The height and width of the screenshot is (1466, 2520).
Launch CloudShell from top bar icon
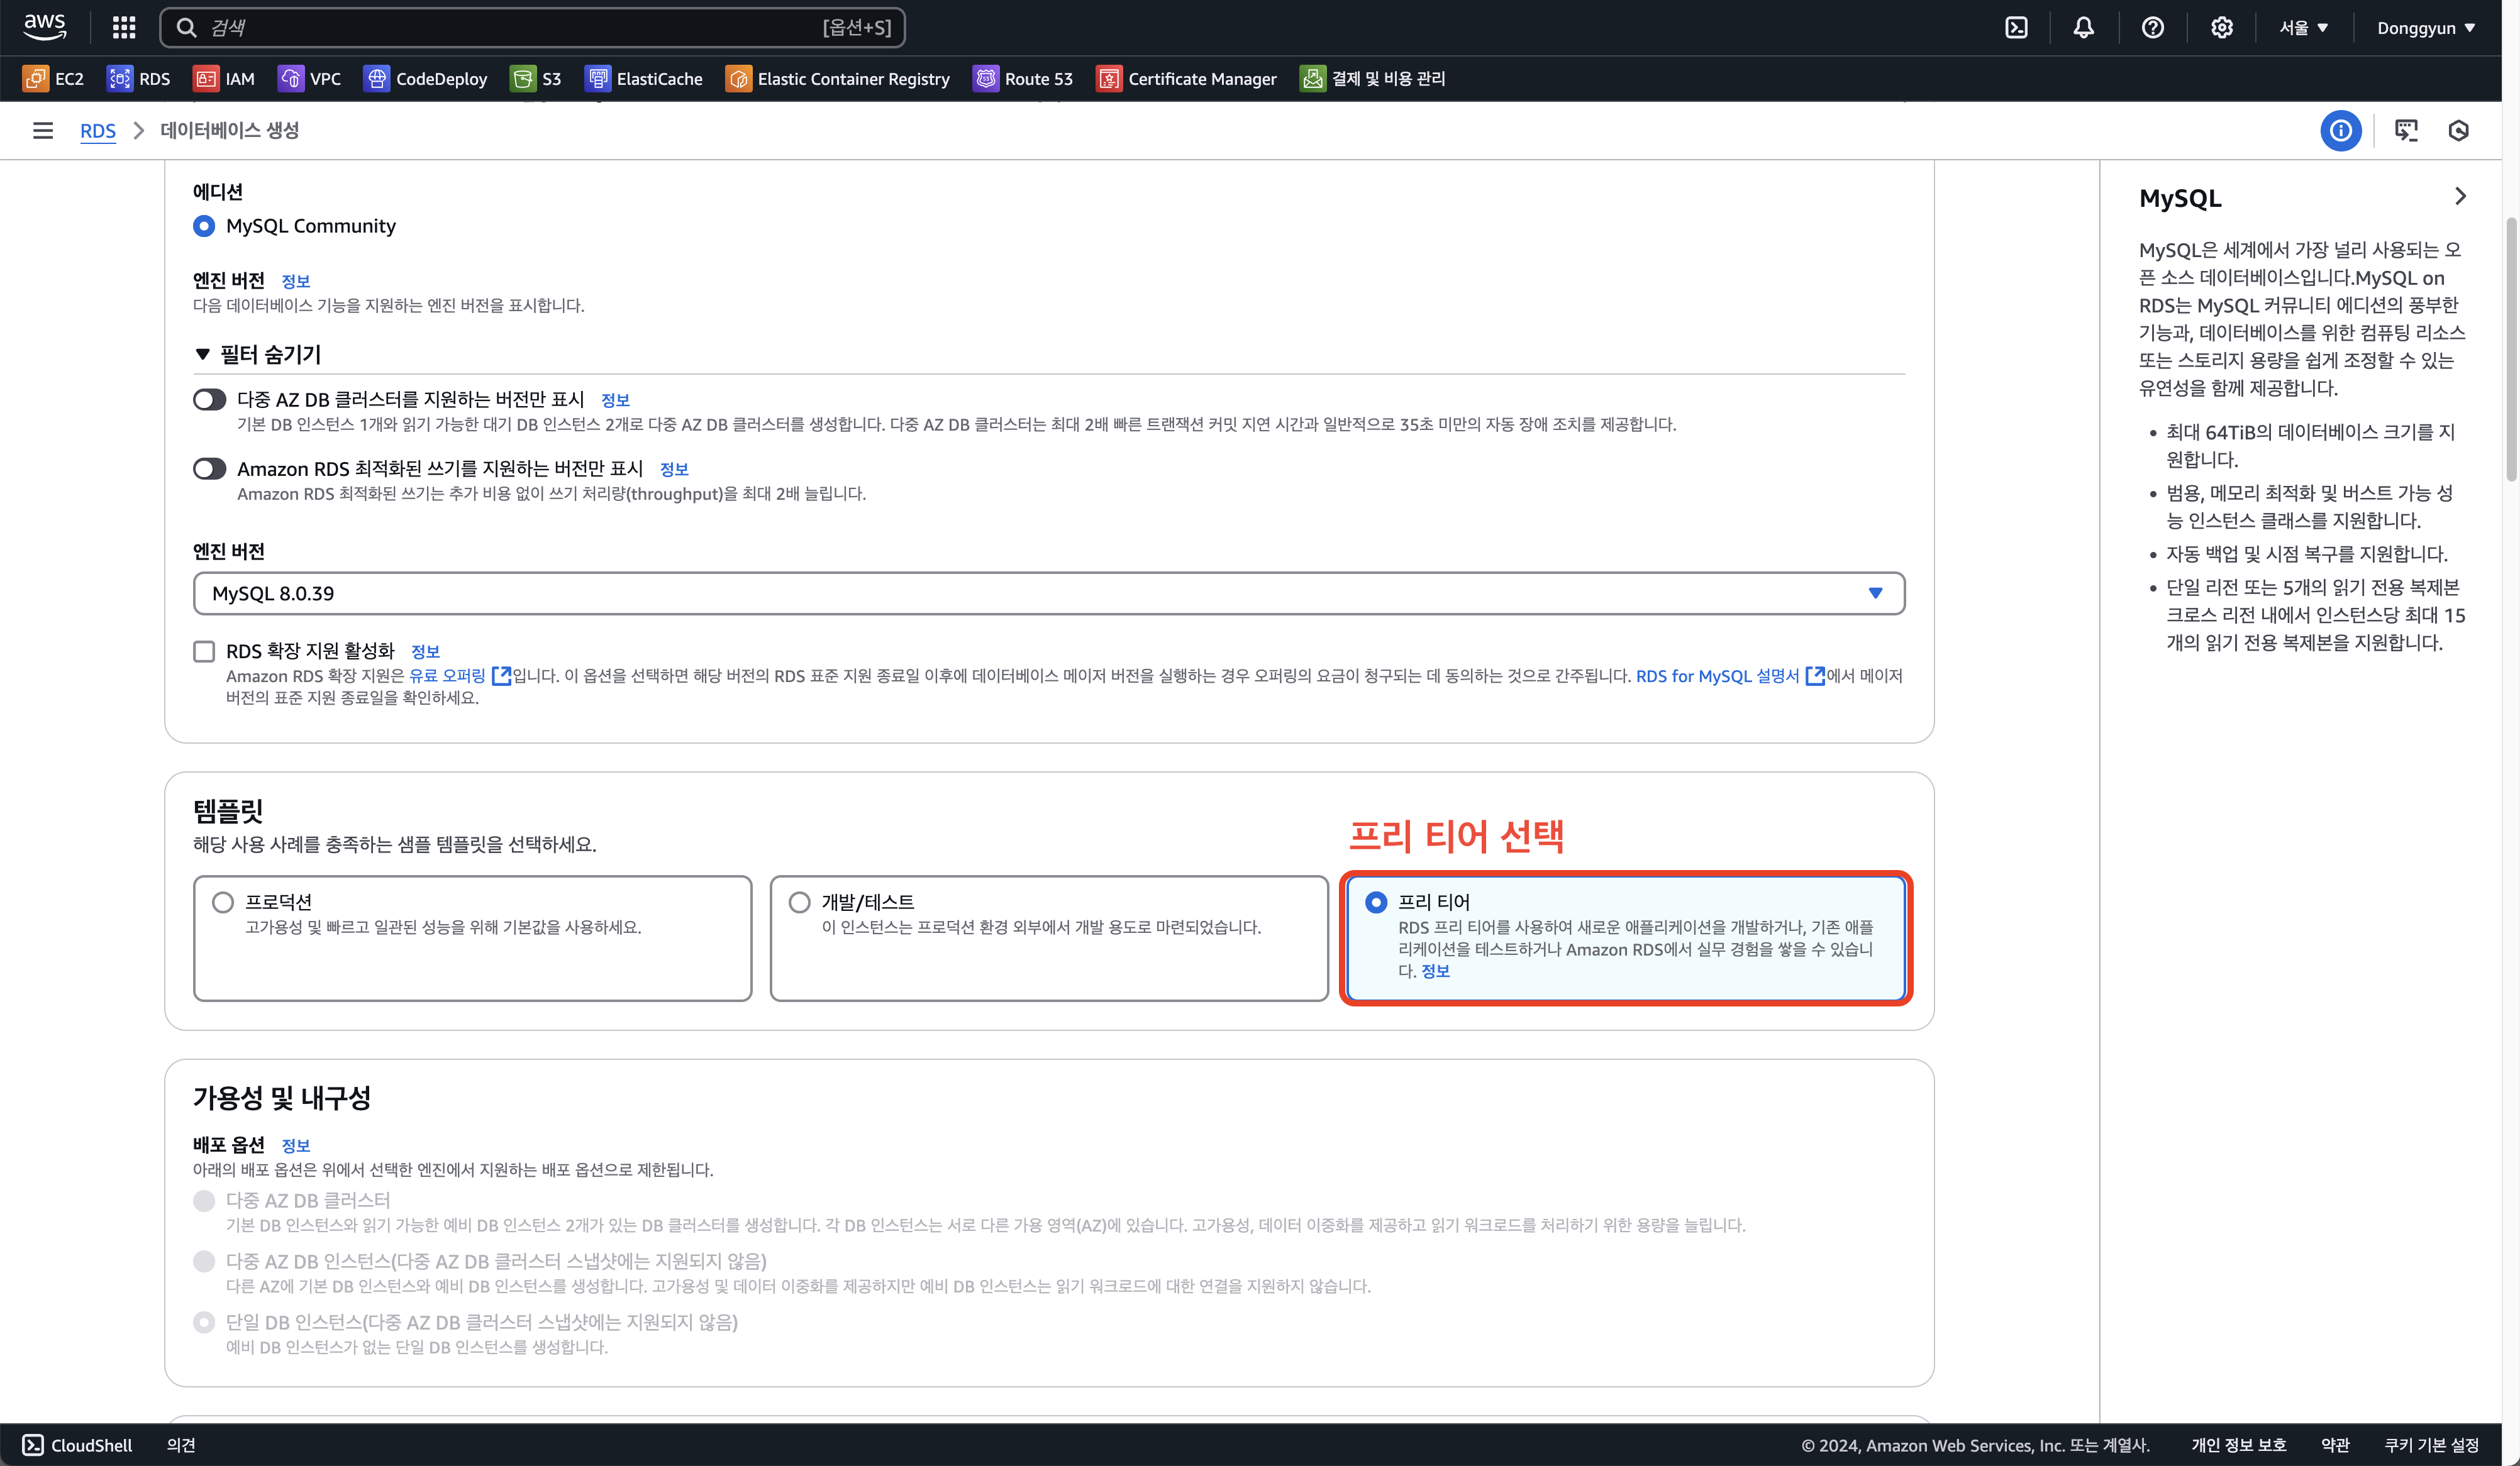coord(2017,27)
